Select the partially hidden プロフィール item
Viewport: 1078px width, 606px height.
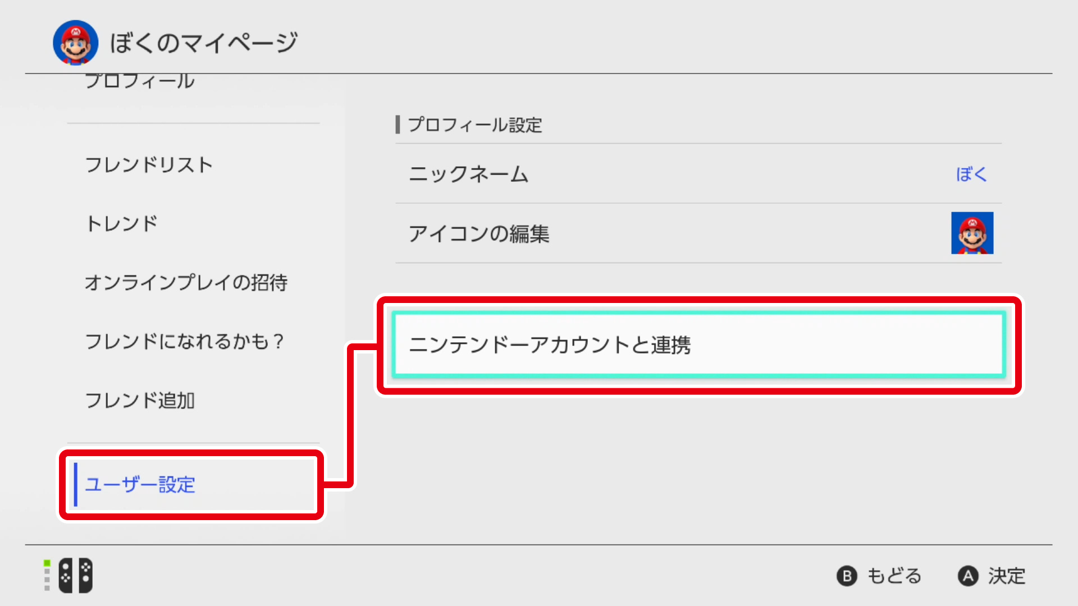(x=140, y=82)
